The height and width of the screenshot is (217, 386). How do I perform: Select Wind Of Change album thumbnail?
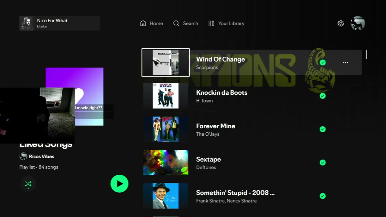(x=166, y=62)
